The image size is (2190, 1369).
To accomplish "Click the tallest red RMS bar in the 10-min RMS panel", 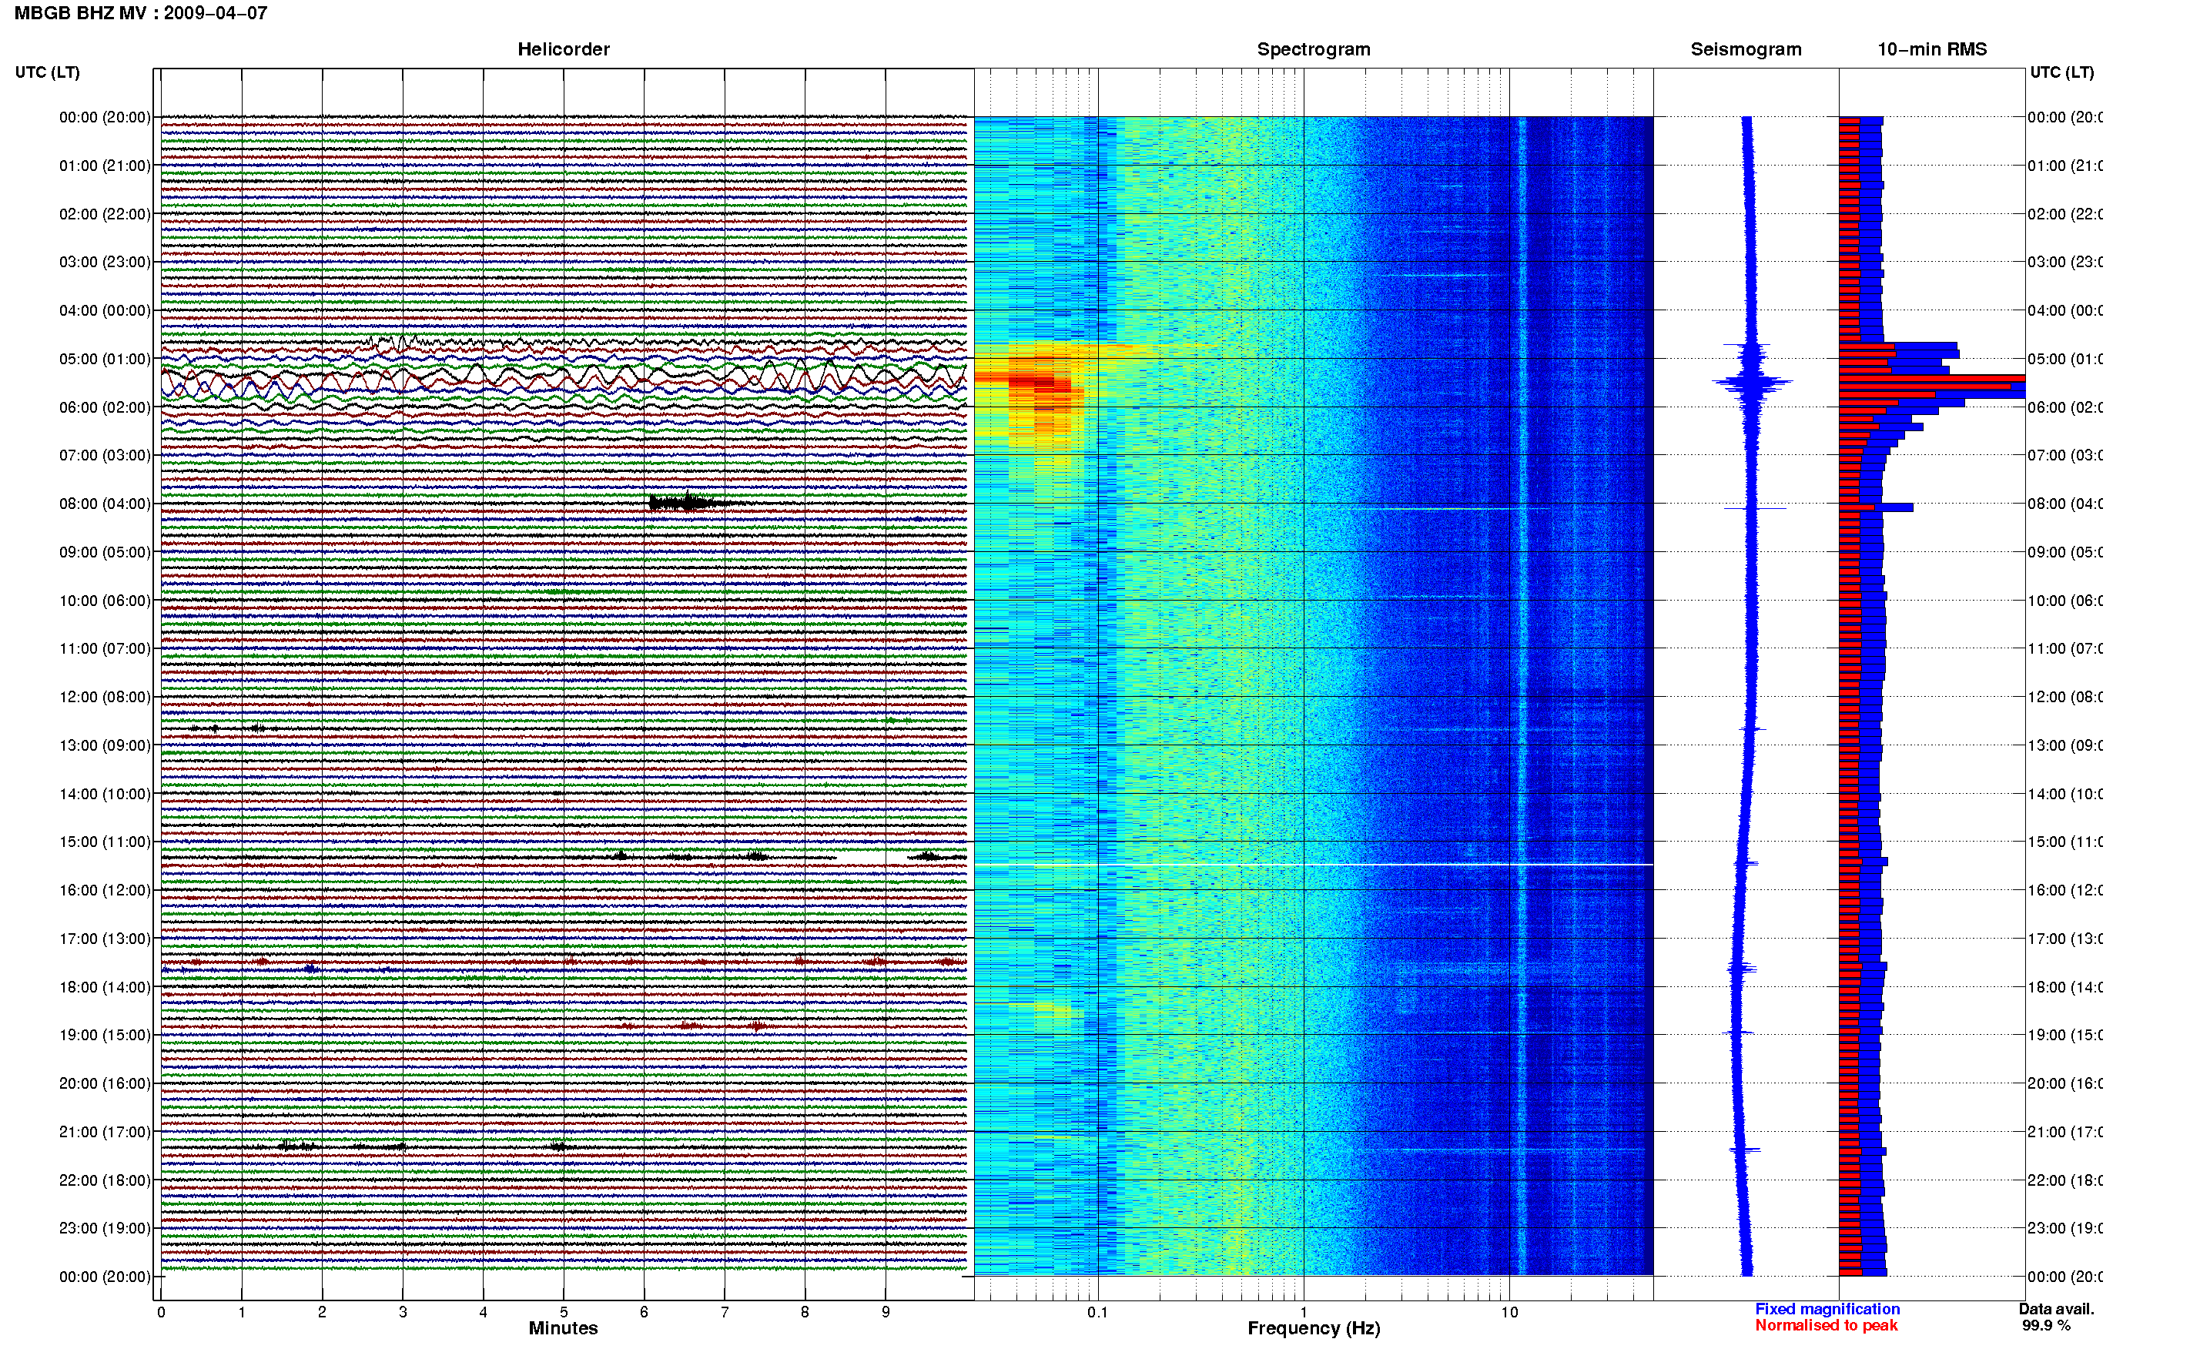I will pyautogui.click(x=1931, y=379).
